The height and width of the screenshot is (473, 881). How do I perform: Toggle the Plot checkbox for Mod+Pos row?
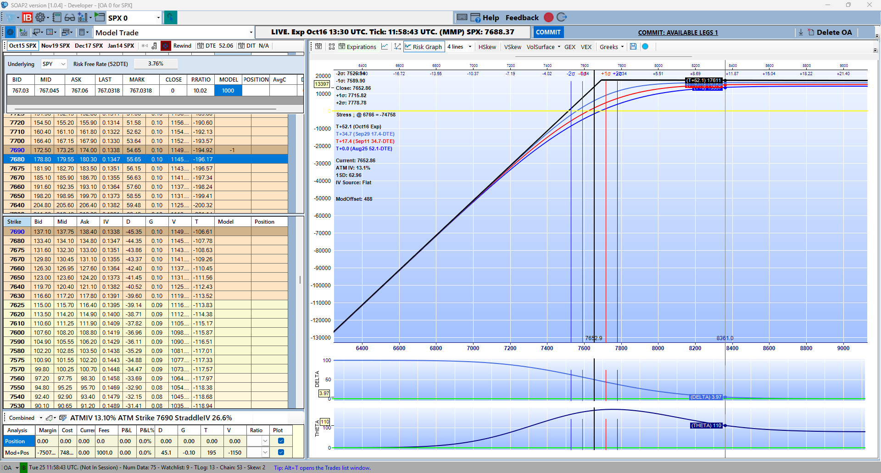pyautogui.click(x=281, y=452)
